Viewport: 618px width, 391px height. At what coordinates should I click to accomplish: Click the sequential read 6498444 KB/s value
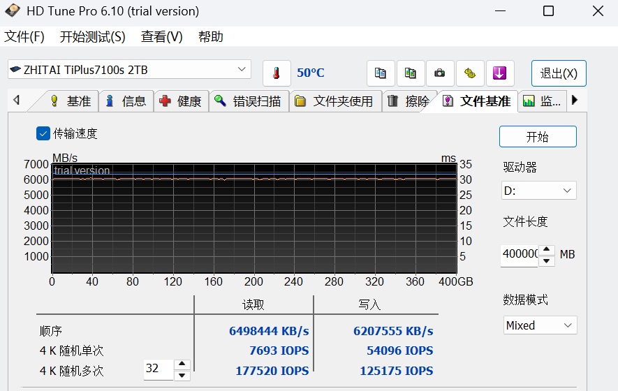click(269, 331)
